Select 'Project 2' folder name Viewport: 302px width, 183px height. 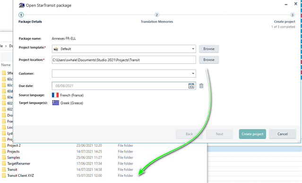[x=14, y=145]
